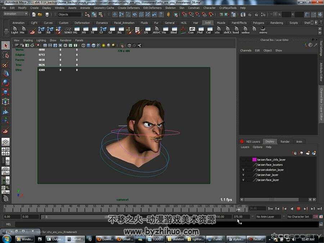The width and height of the screenshot is (324, 243).
Task: Edit the 375.00 animation end field
Action: (241, 217)
